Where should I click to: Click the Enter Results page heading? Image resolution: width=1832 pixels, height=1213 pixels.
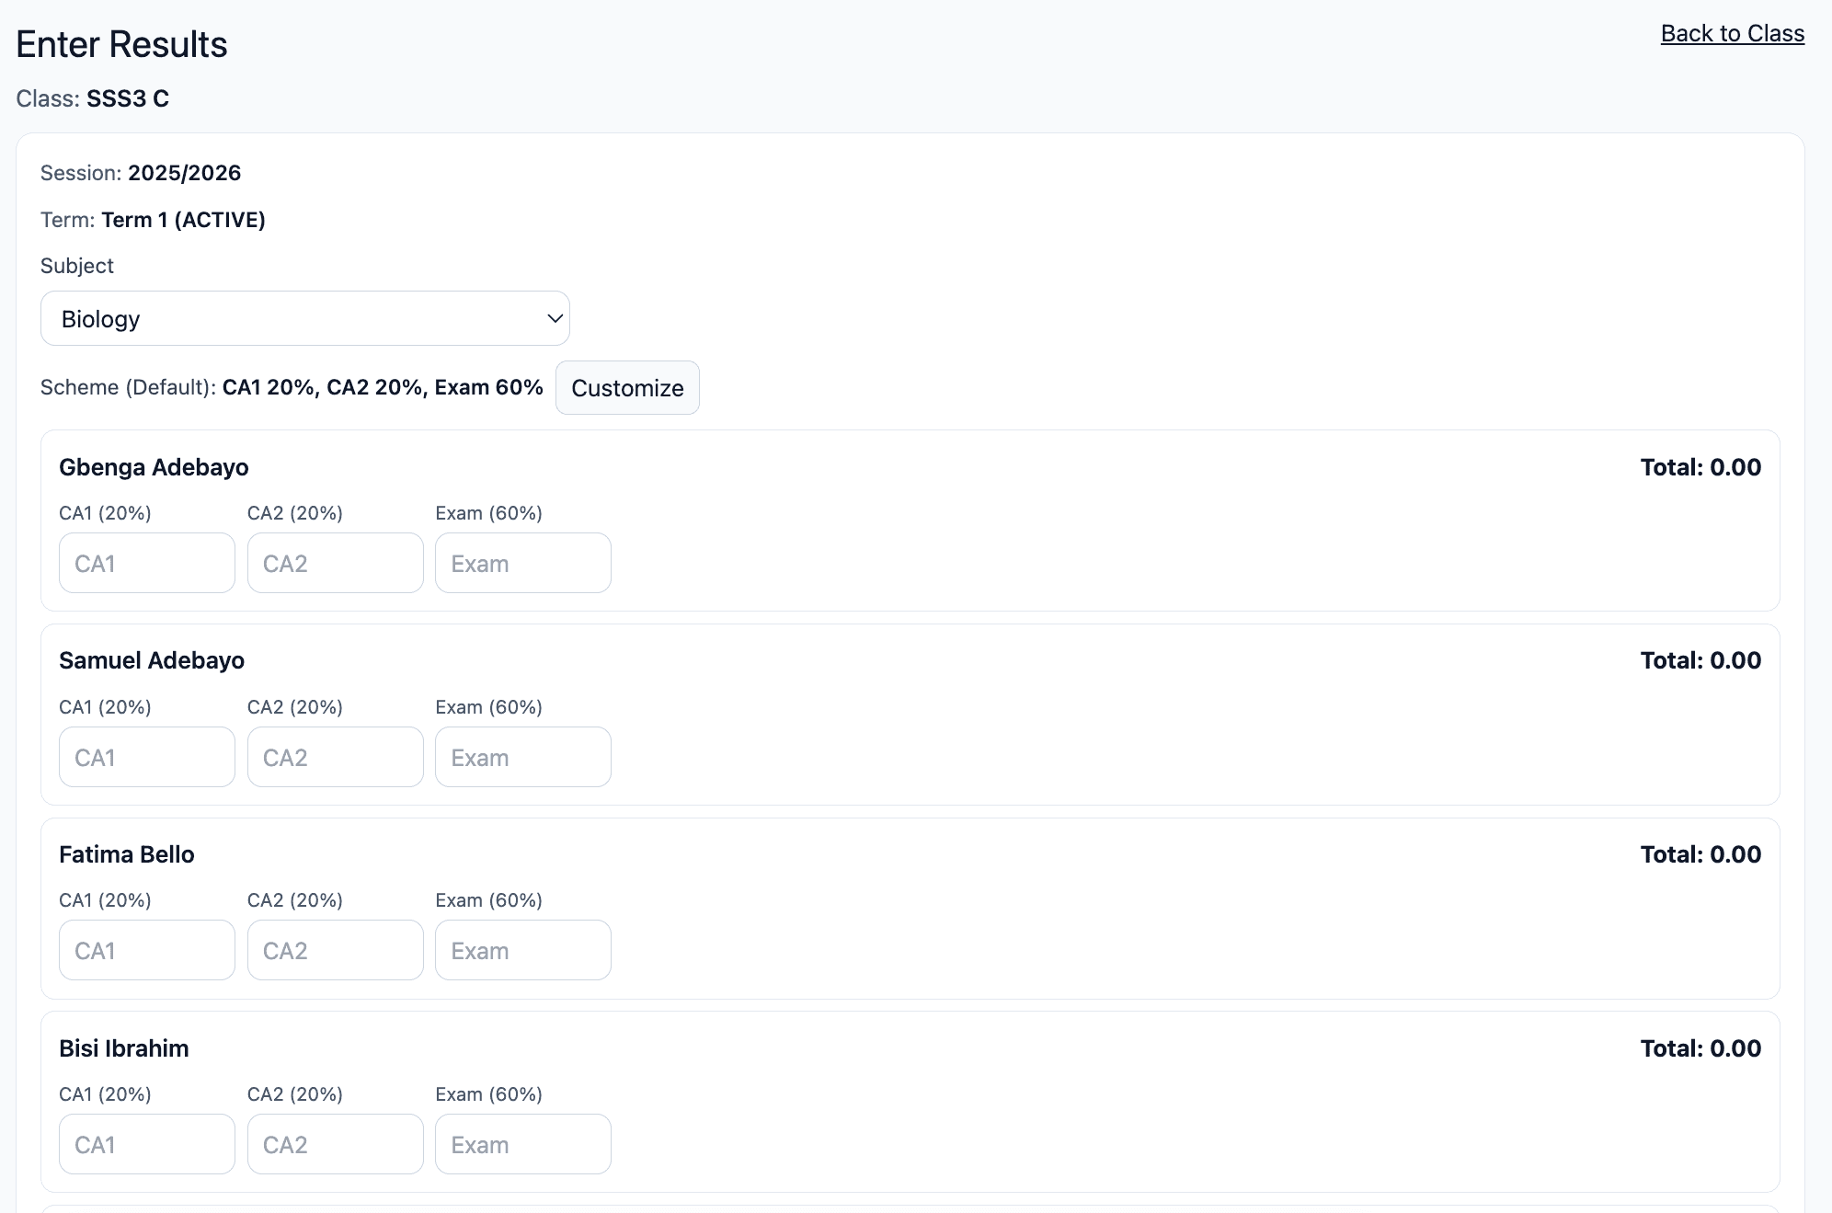(x=121, y=44)
